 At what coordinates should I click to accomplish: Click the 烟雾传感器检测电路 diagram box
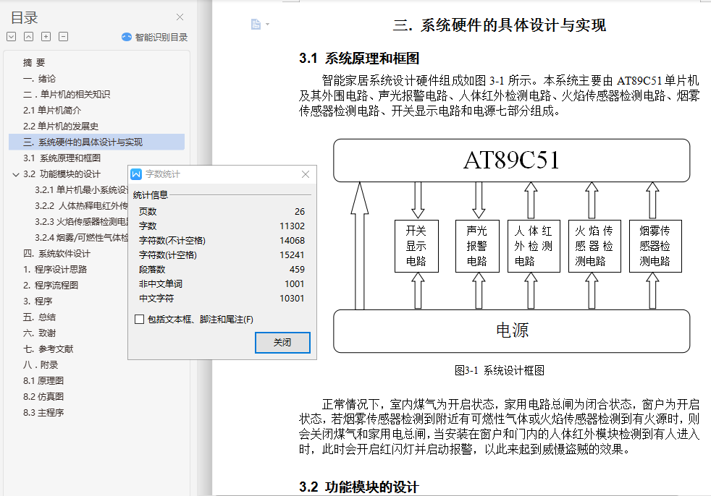pyautogui.click(x=655, y=246)
